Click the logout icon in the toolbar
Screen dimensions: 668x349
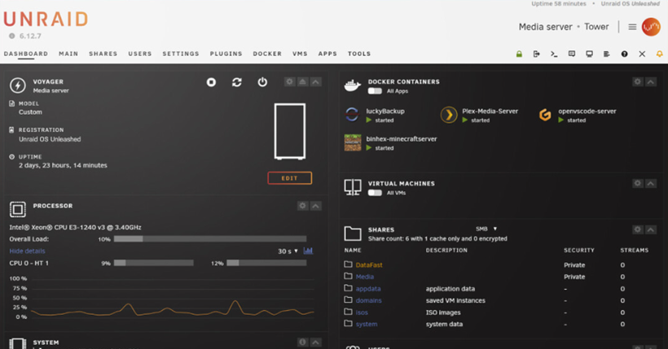[x=536, y=54]
